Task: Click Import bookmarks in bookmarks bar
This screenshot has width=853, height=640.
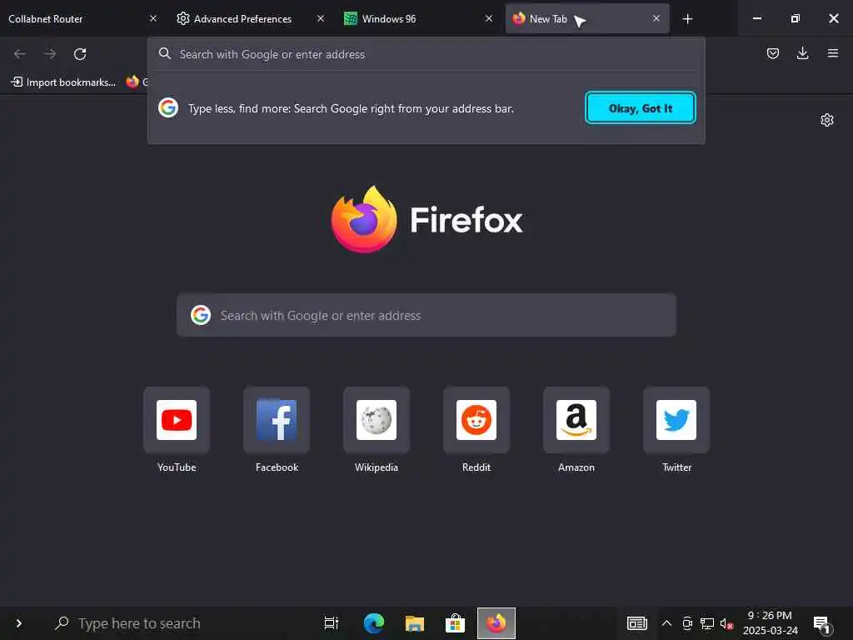Action: [x=63, y=82]
